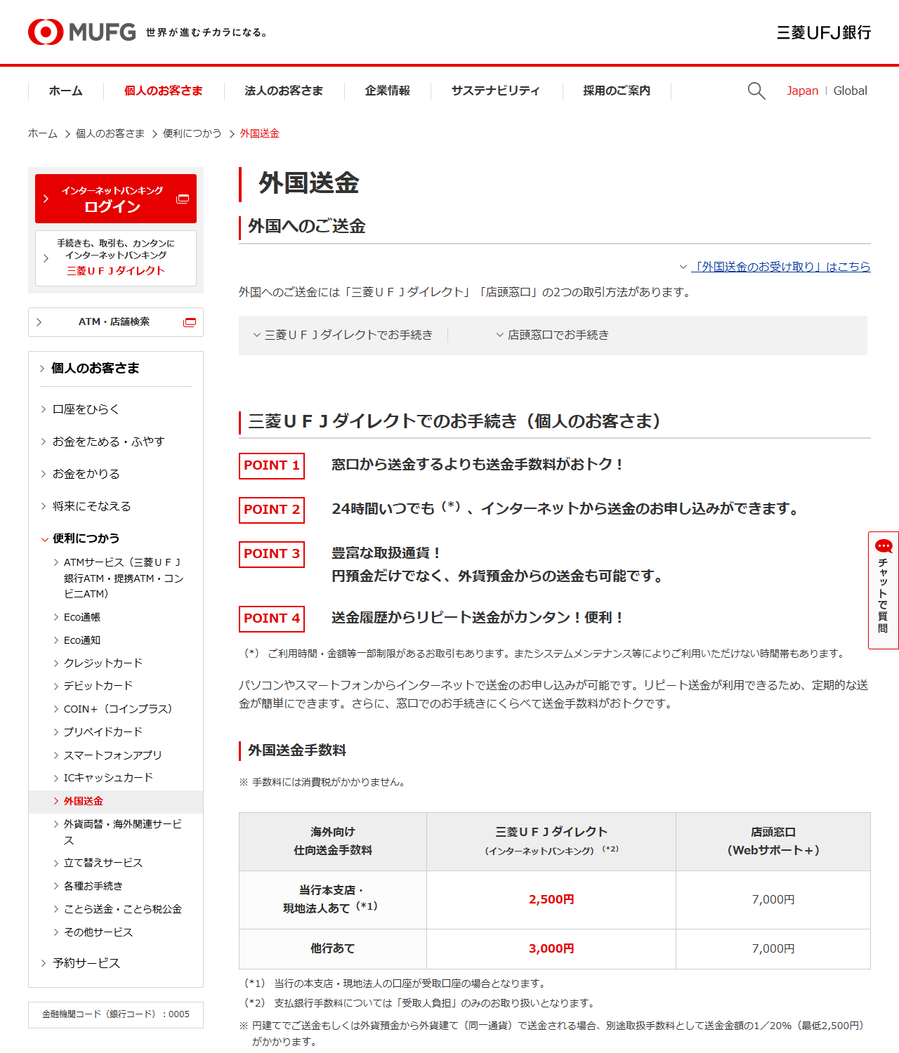
Task: Click the new-window icon beside ATM・店舗検索
Action: [x=190, y=322]
